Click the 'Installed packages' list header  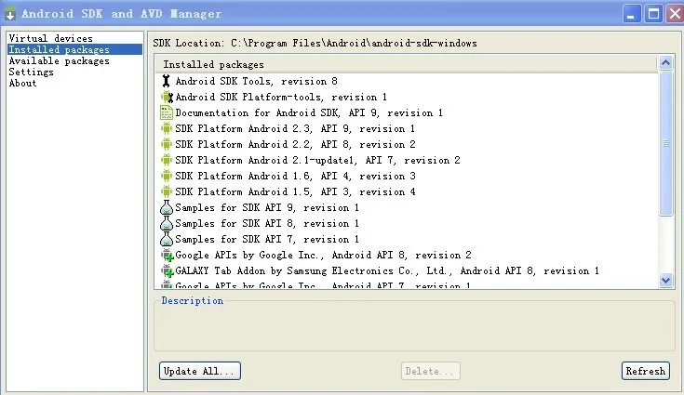(406, 64)
